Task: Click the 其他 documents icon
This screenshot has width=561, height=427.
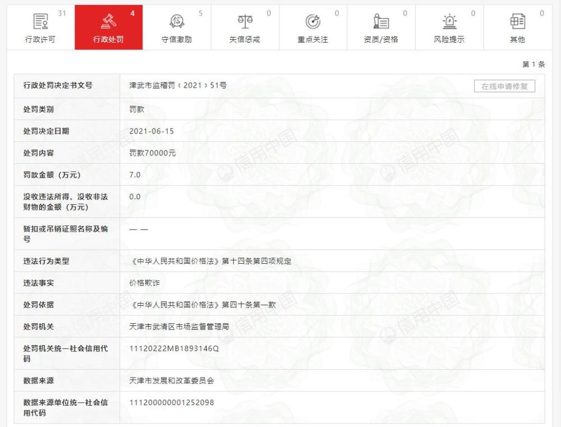Action: [517, 21]
